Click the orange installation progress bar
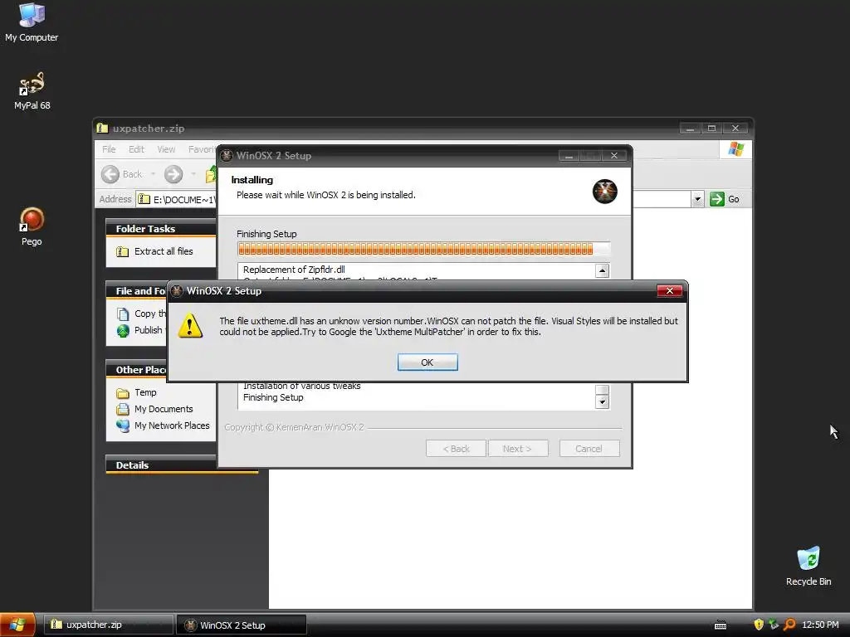 coord(423,249)
